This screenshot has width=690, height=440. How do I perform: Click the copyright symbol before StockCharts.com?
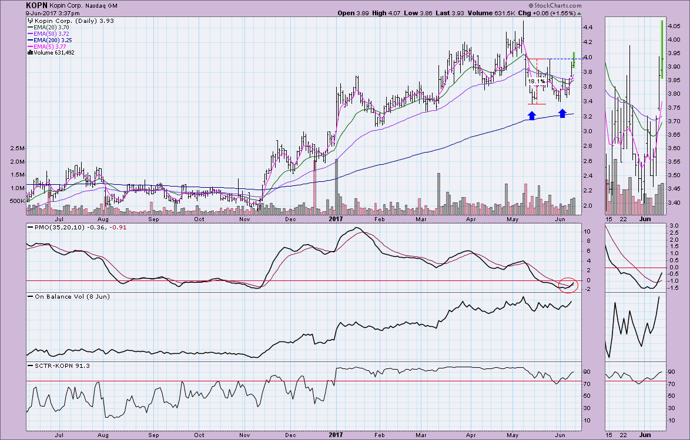(x=531, y=6)
